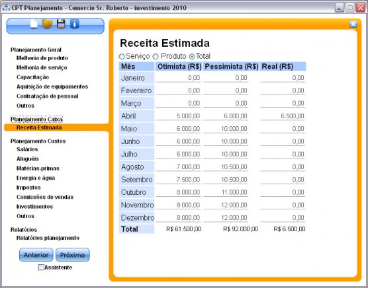Image resolution: width=368 pixels, height=288 pixels.
Task: Select the Serviço radio button
Action: tap(122, 56)
